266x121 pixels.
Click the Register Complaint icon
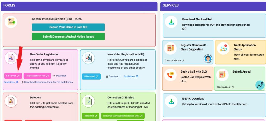[x=170, y=48]
